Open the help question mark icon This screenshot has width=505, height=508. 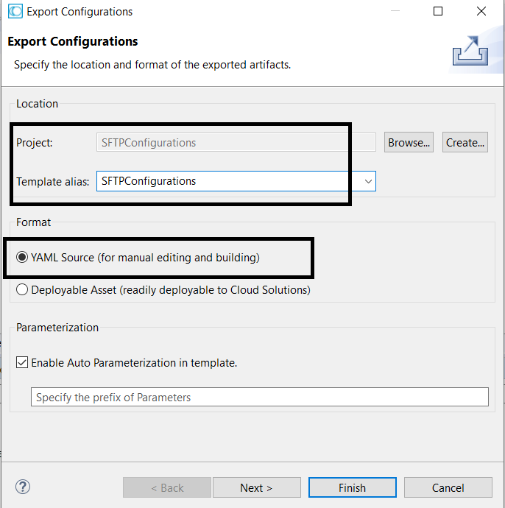(23, 487)
